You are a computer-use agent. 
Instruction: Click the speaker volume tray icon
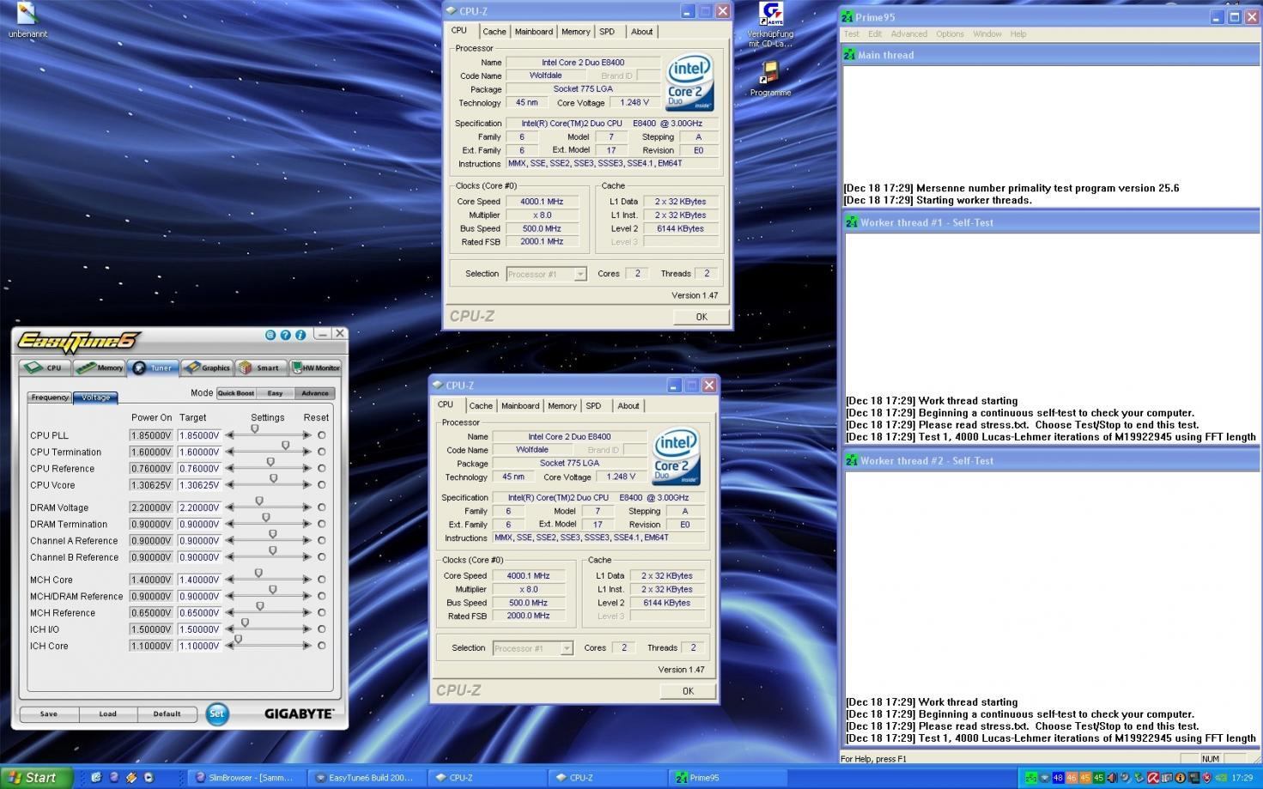click(x=1112, y=778)
